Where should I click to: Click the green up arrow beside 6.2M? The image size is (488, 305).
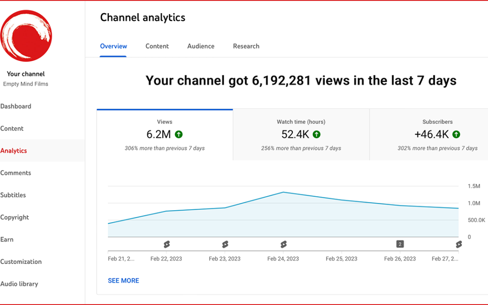click(x=178, y=135)
